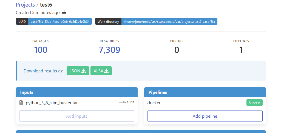Click the UUID value aacbf3fa-85ad-4eee-b9eb-6e2d2e4e9b84
This screenshot has width=281, height=133.
click(60, 22)
